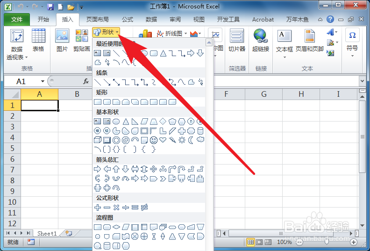Open the Name Box dropdown arrow

43,81
